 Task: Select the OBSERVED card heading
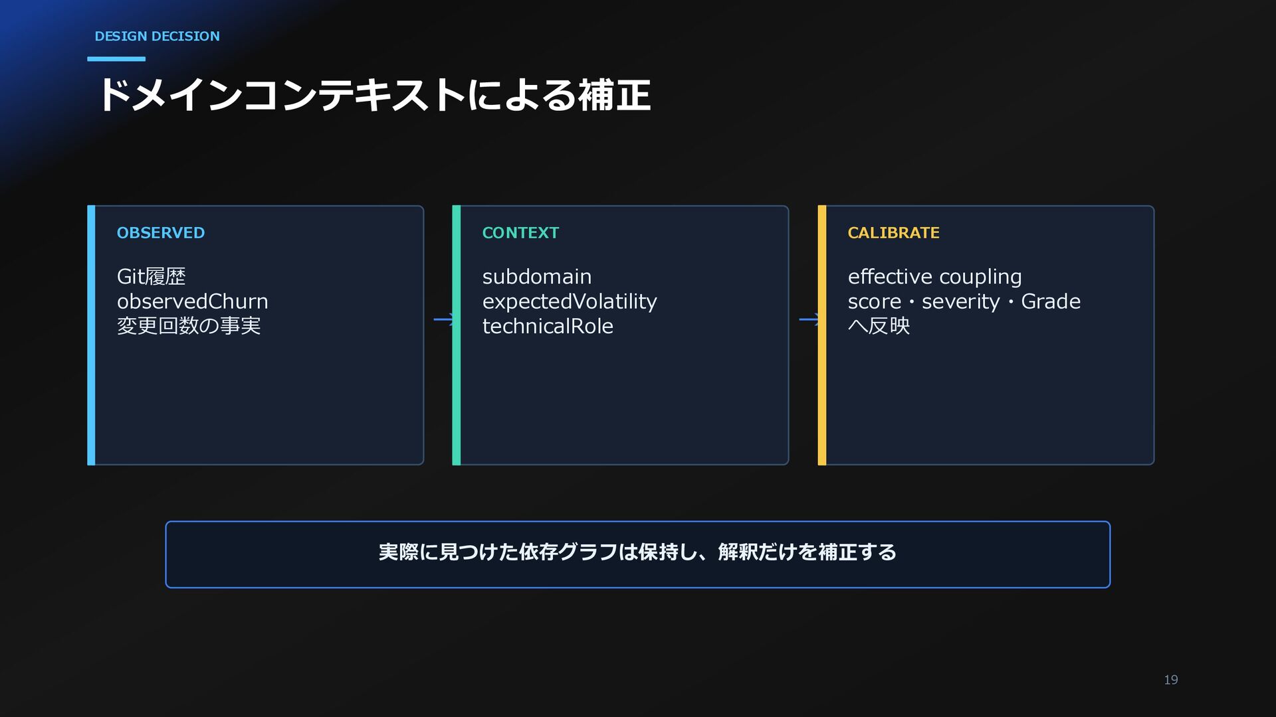(161, 233)
